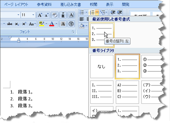The height and width of the screenshot is (123, 170).
Task: Choose A) B) C) numbering format
Action: coord(127,92)
